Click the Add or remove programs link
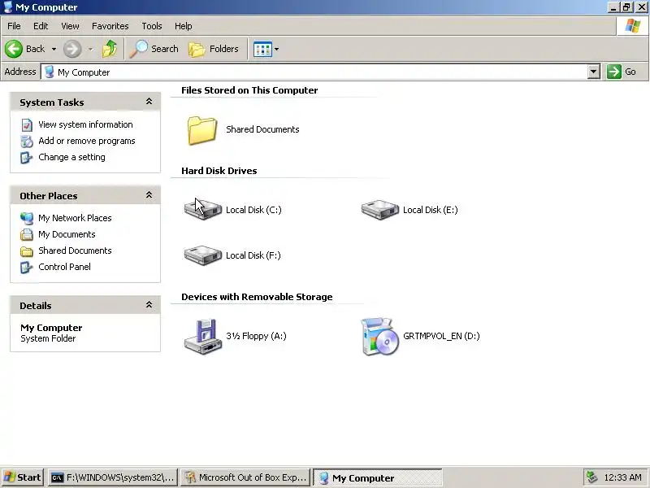This screenshot has width=650, height=488. click(x=87, y=141)
